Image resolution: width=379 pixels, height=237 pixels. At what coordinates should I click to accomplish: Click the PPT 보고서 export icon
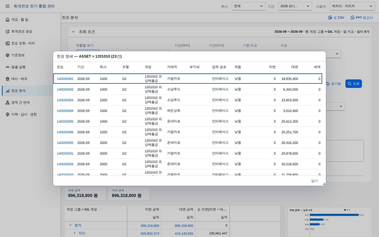click(352, 18)
